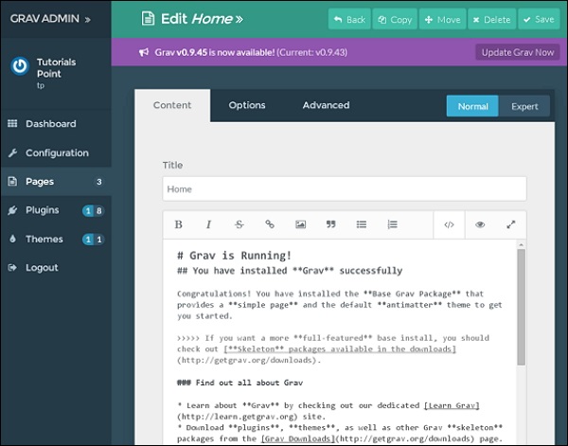Apply italic formatting in editor toolbar
Image resolution: width=568 pixels, height=446 pixels.
pyautogui.click(x=208, y=224)
